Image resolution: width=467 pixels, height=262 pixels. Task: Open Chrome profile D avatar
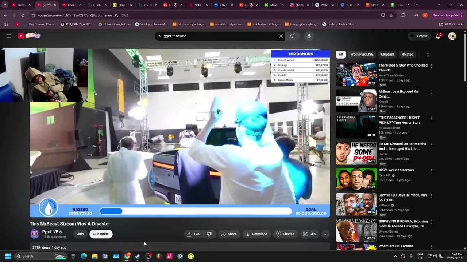point(425,15)
